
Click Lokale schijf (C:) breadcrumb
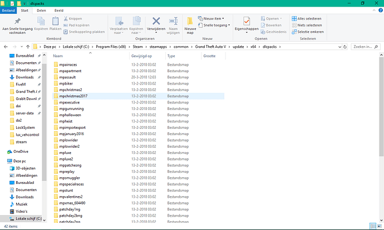coord(76,47)
